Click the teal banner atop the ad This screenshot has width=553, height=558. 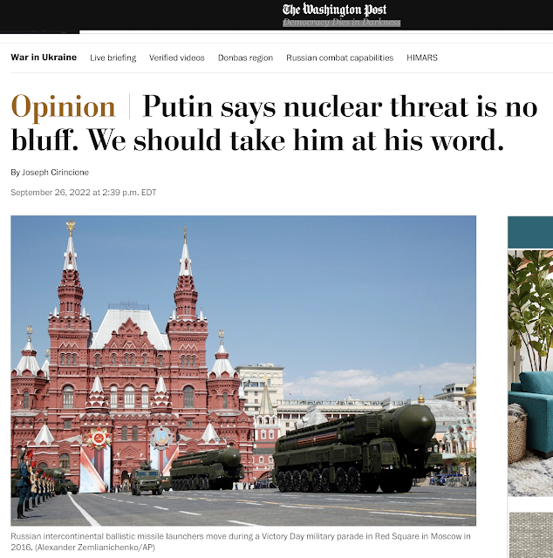530,232
